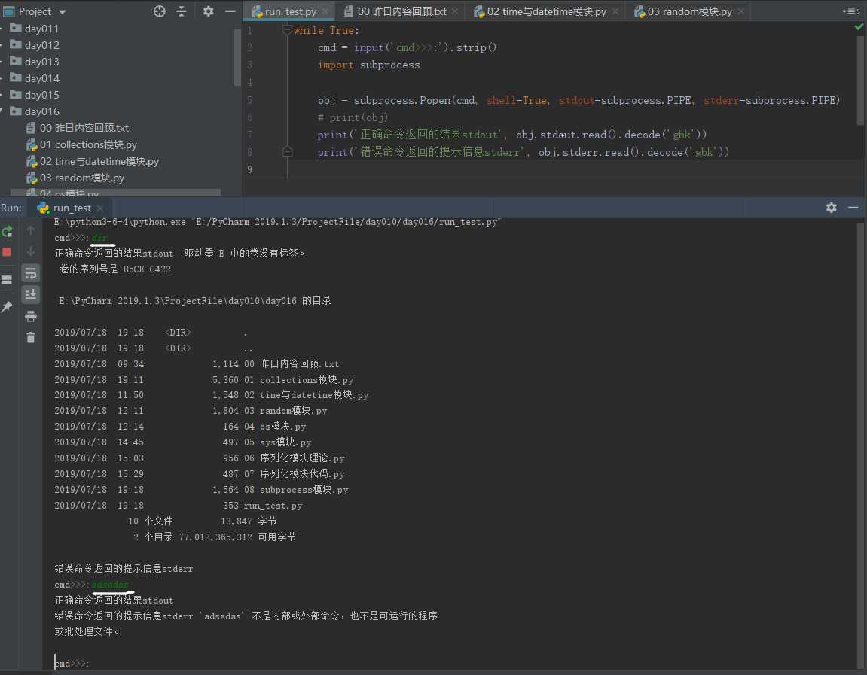The height and width of the screenshot is (675, 867).
Task: Close the 02 time与datetime模块.py tab
Action: (x=615, y=11)
